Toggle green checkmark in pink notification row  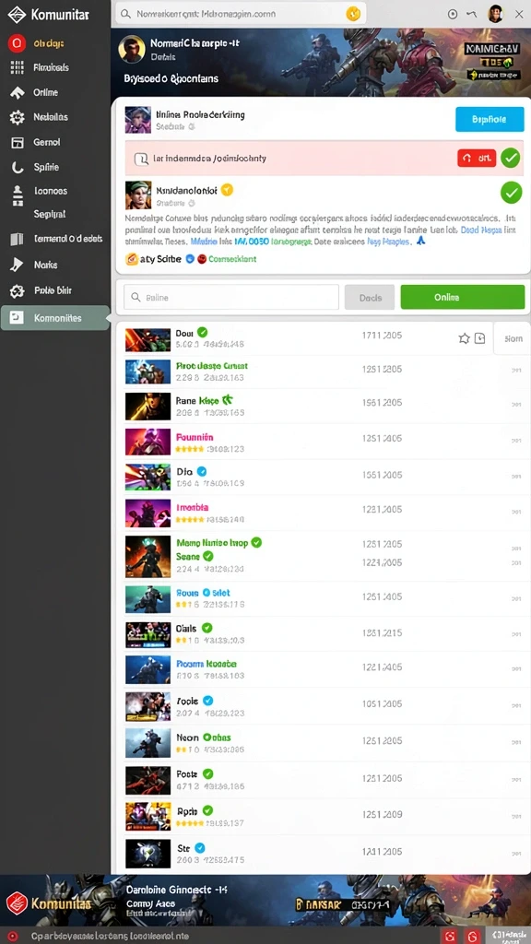(x=511, y=159)
